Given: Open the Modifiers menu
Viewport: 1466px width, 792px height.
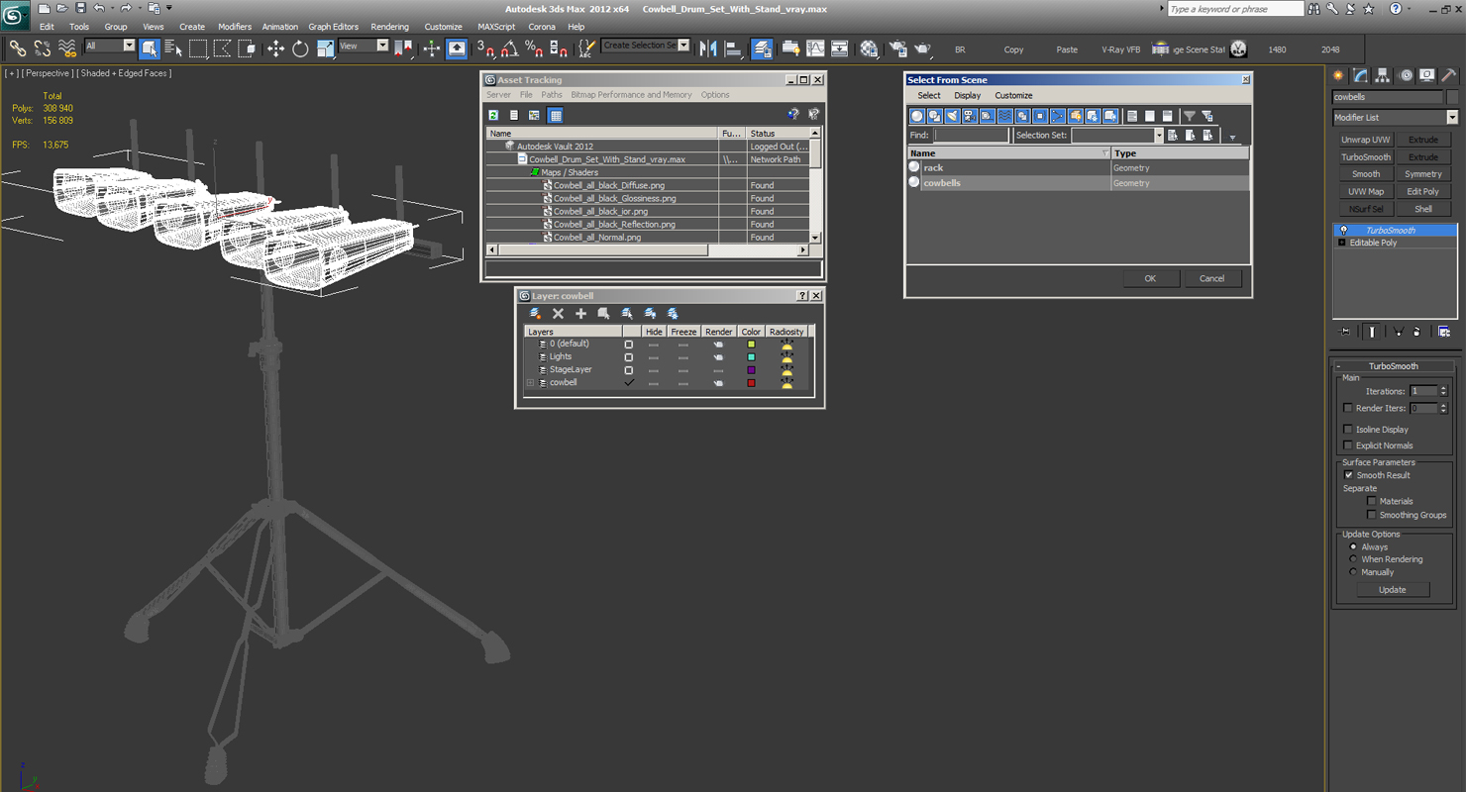Looking at the screenshot, I should 235,27.
